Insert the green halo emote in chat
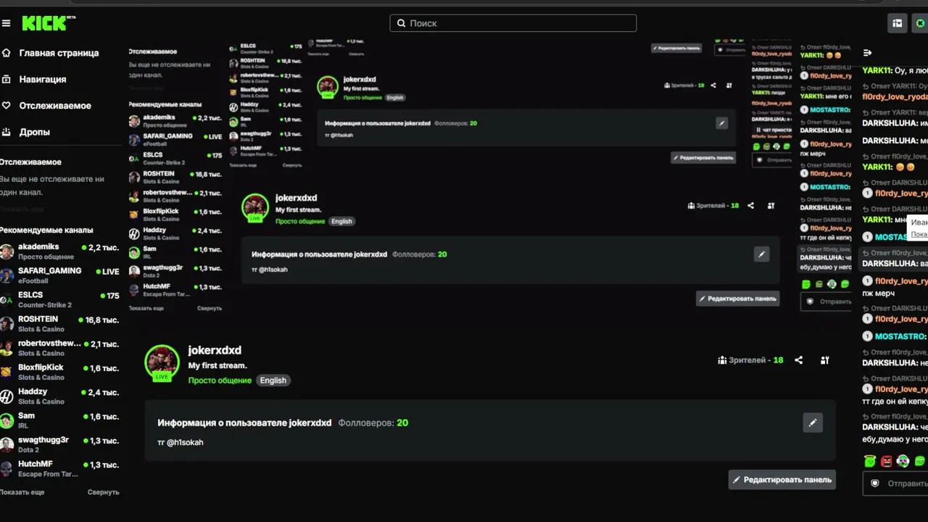Viewport: 928px width, 522px height. coord(870,461)
